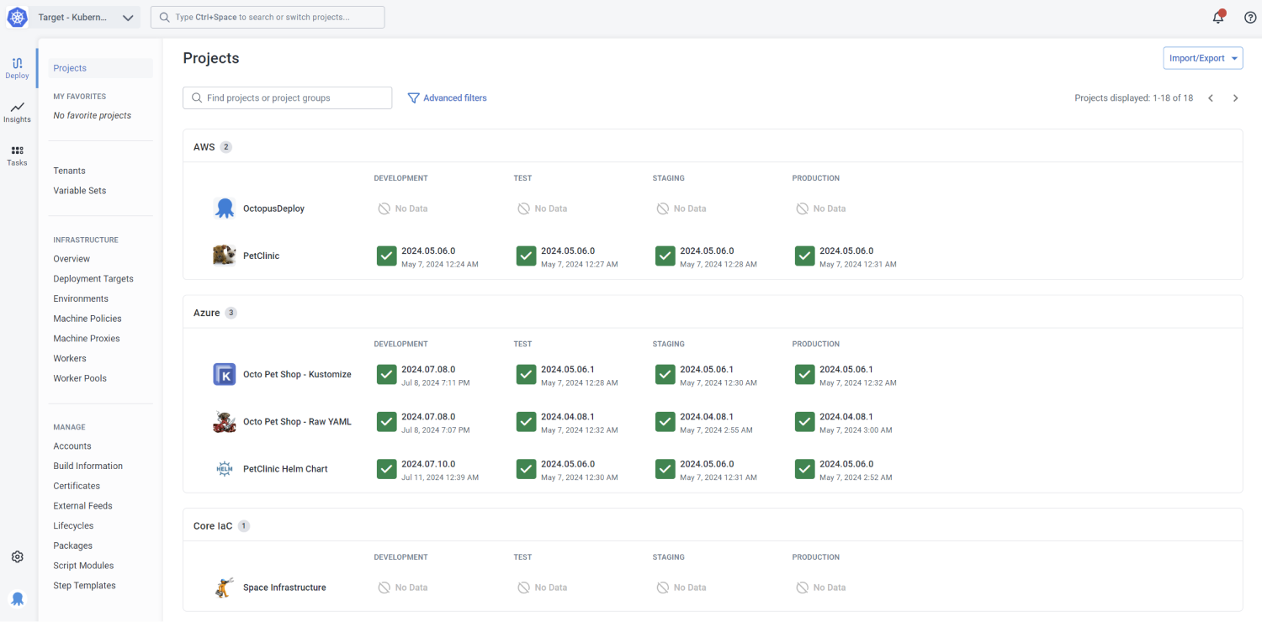
Task: Select the PetClinic Helm Chart helm icon
Action: coord(224,468)
